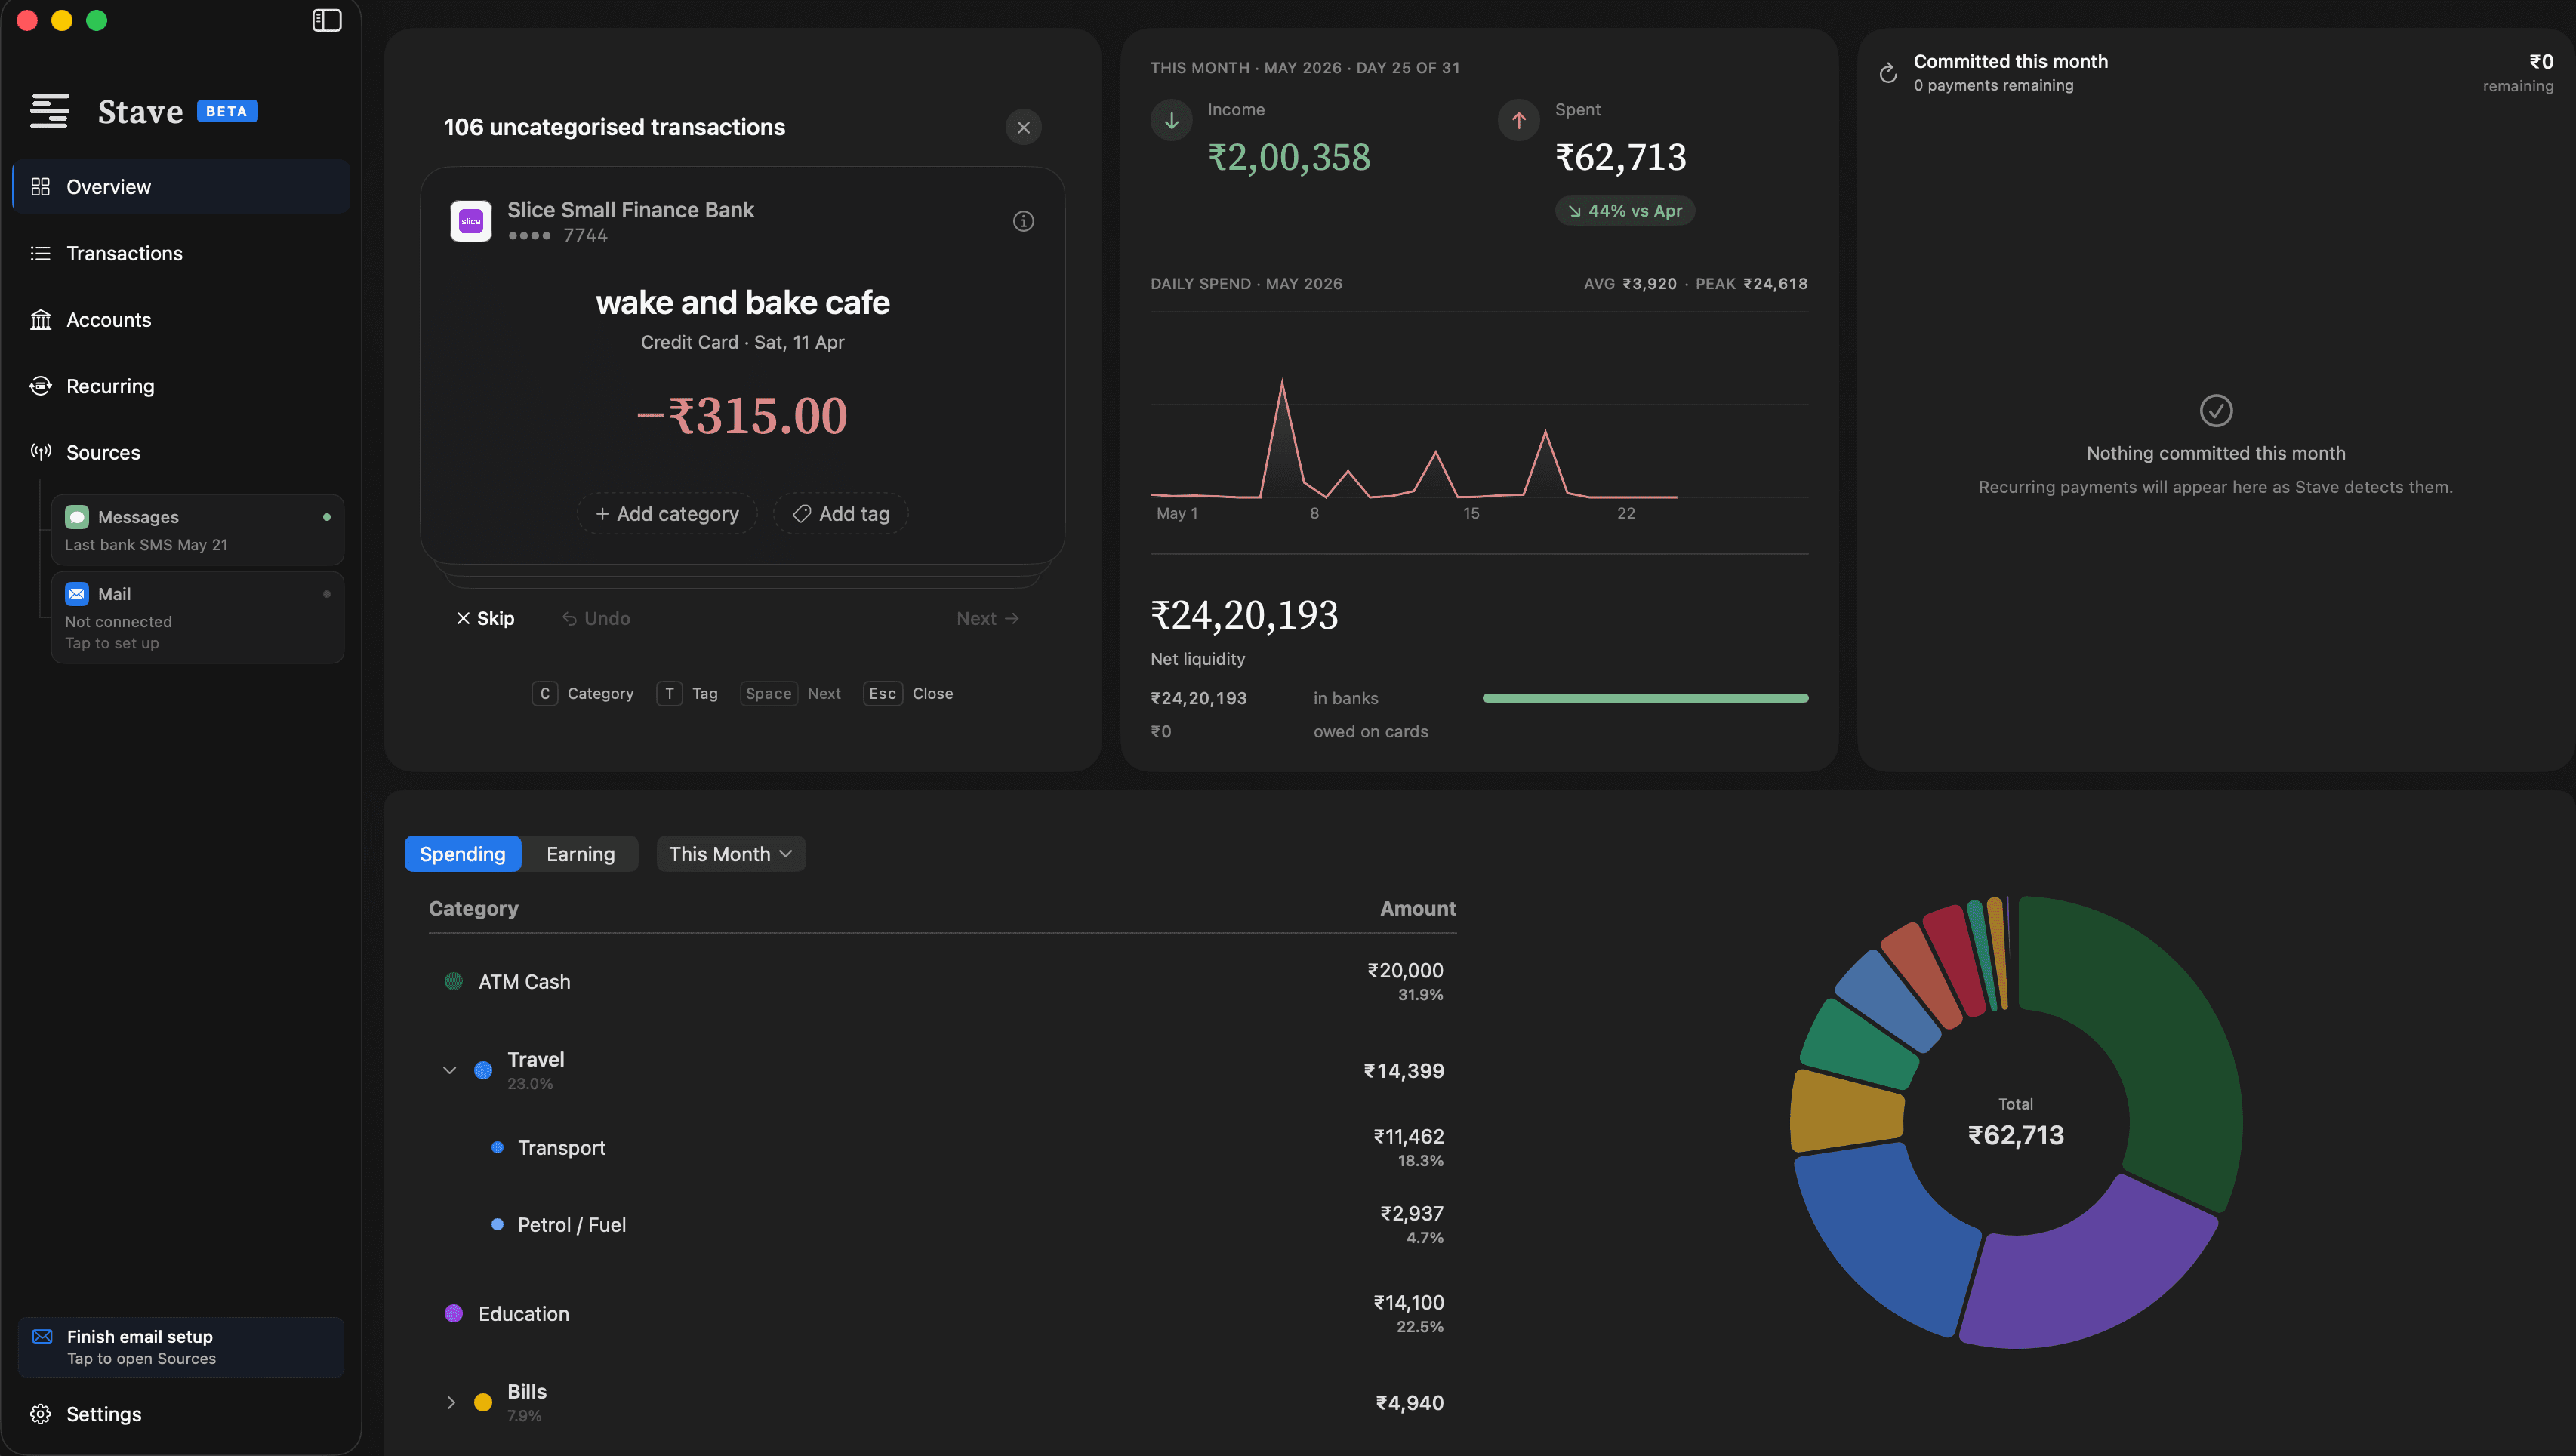The height and width of the screenshot is (1456, 2576).
Task: Click the Transactions list icon
Action: [x=40, y=253]
